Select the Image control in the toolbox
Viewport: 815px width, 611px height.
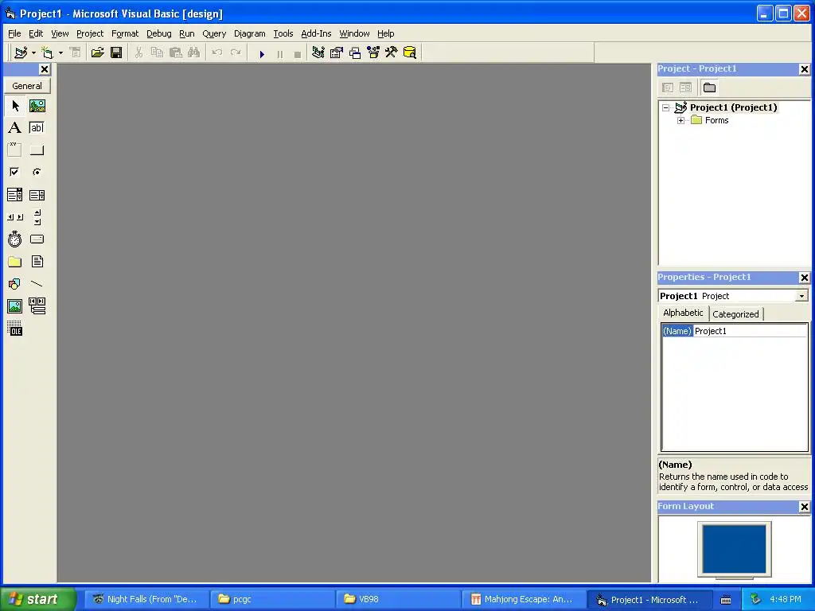[x=15, y=306]
